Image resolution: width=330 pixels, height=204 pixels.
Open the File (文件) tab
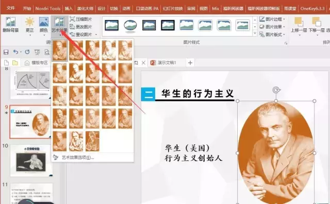tap(10, 8)
